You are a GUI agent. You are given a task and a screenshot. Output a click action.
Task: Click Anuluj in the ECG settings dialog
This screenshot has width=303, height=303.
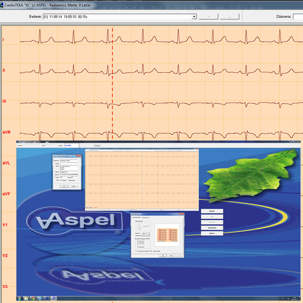point(171,255)
